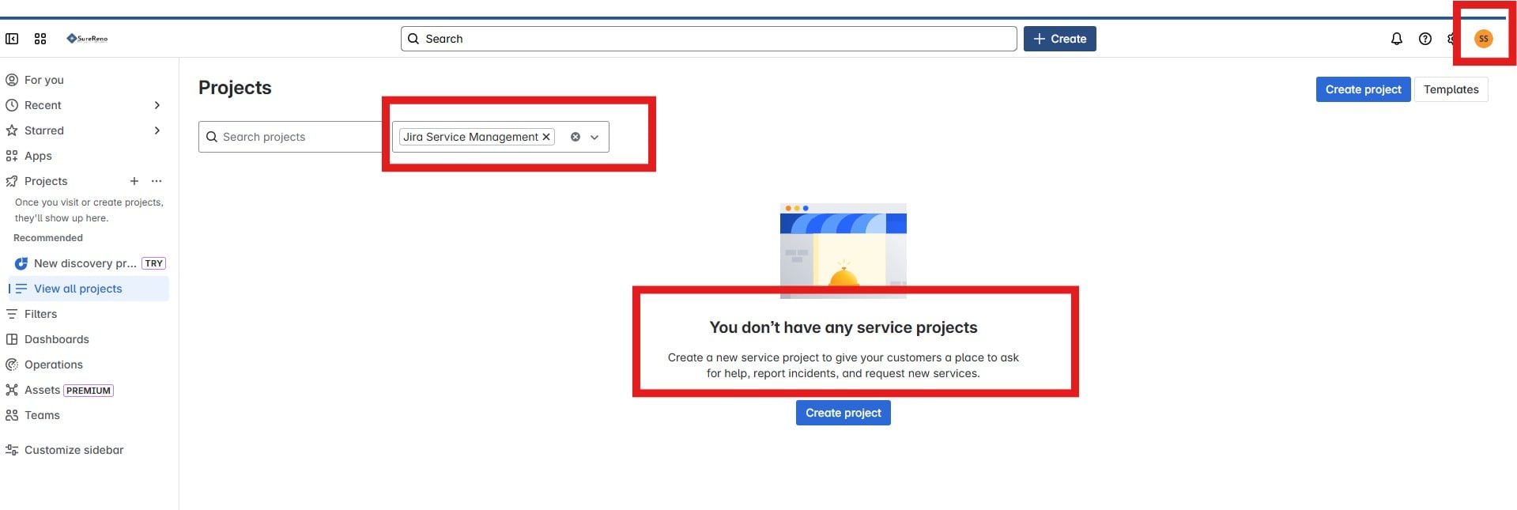
Task: Click 'You don't have any service projects' heading
Action: pyautogui.click(x=843, y=327)
